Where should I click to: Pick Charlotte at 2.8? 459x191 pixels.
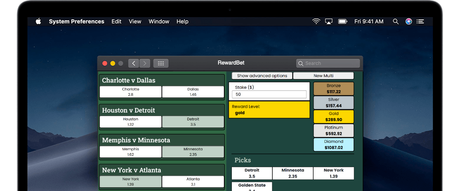click(x=130, y=92)
